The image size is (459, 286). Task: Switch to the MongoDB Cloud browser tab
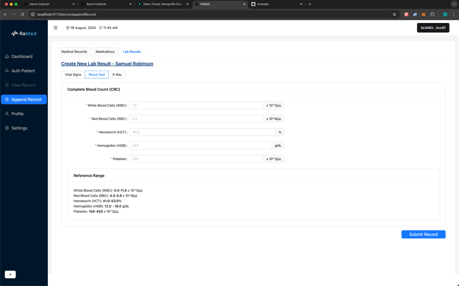(x=163, y=4)
